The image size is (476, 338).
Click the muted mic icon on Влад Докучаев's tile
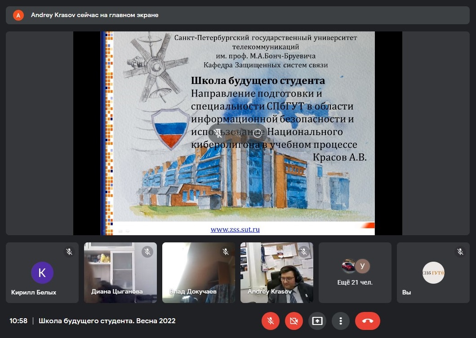226,252
